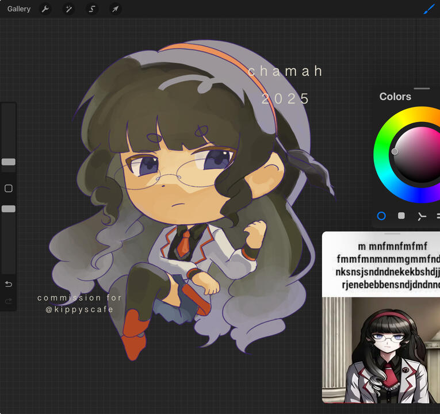Switch to Disc color mode

pyautogui.click(x=381, y=216)
